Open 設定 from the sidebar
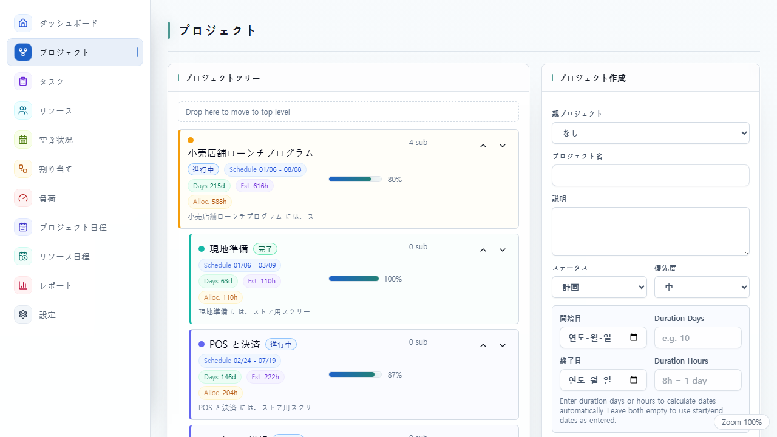This screenshot has height=437, width=777. (x=75, y=314)
